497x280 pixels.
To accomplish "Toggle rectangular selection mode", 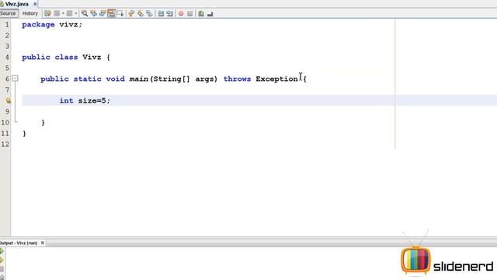I will (120, 13).
